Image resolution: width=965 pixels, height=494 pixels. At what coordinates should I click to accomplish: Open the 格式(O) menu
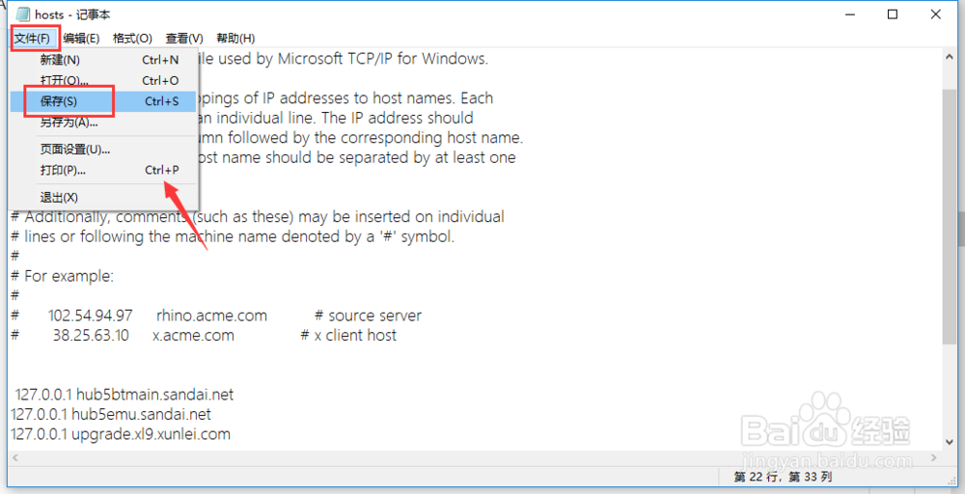[x=132, y=39]
